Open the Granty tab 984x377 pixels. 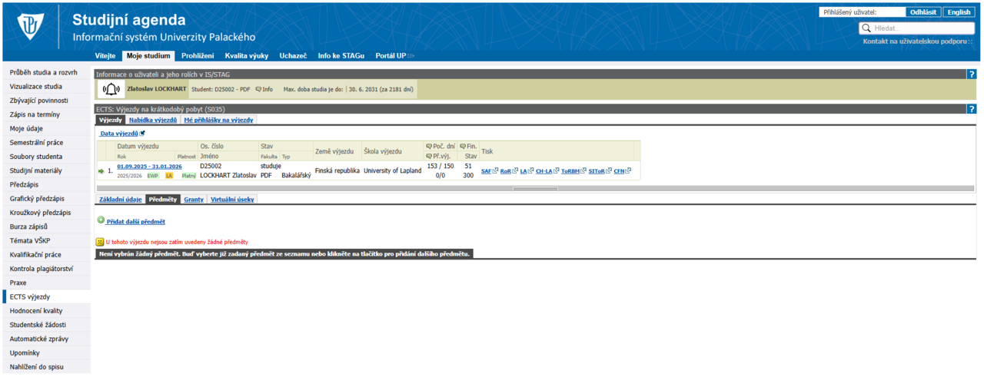pyautogui.click(x=193, y=200)
